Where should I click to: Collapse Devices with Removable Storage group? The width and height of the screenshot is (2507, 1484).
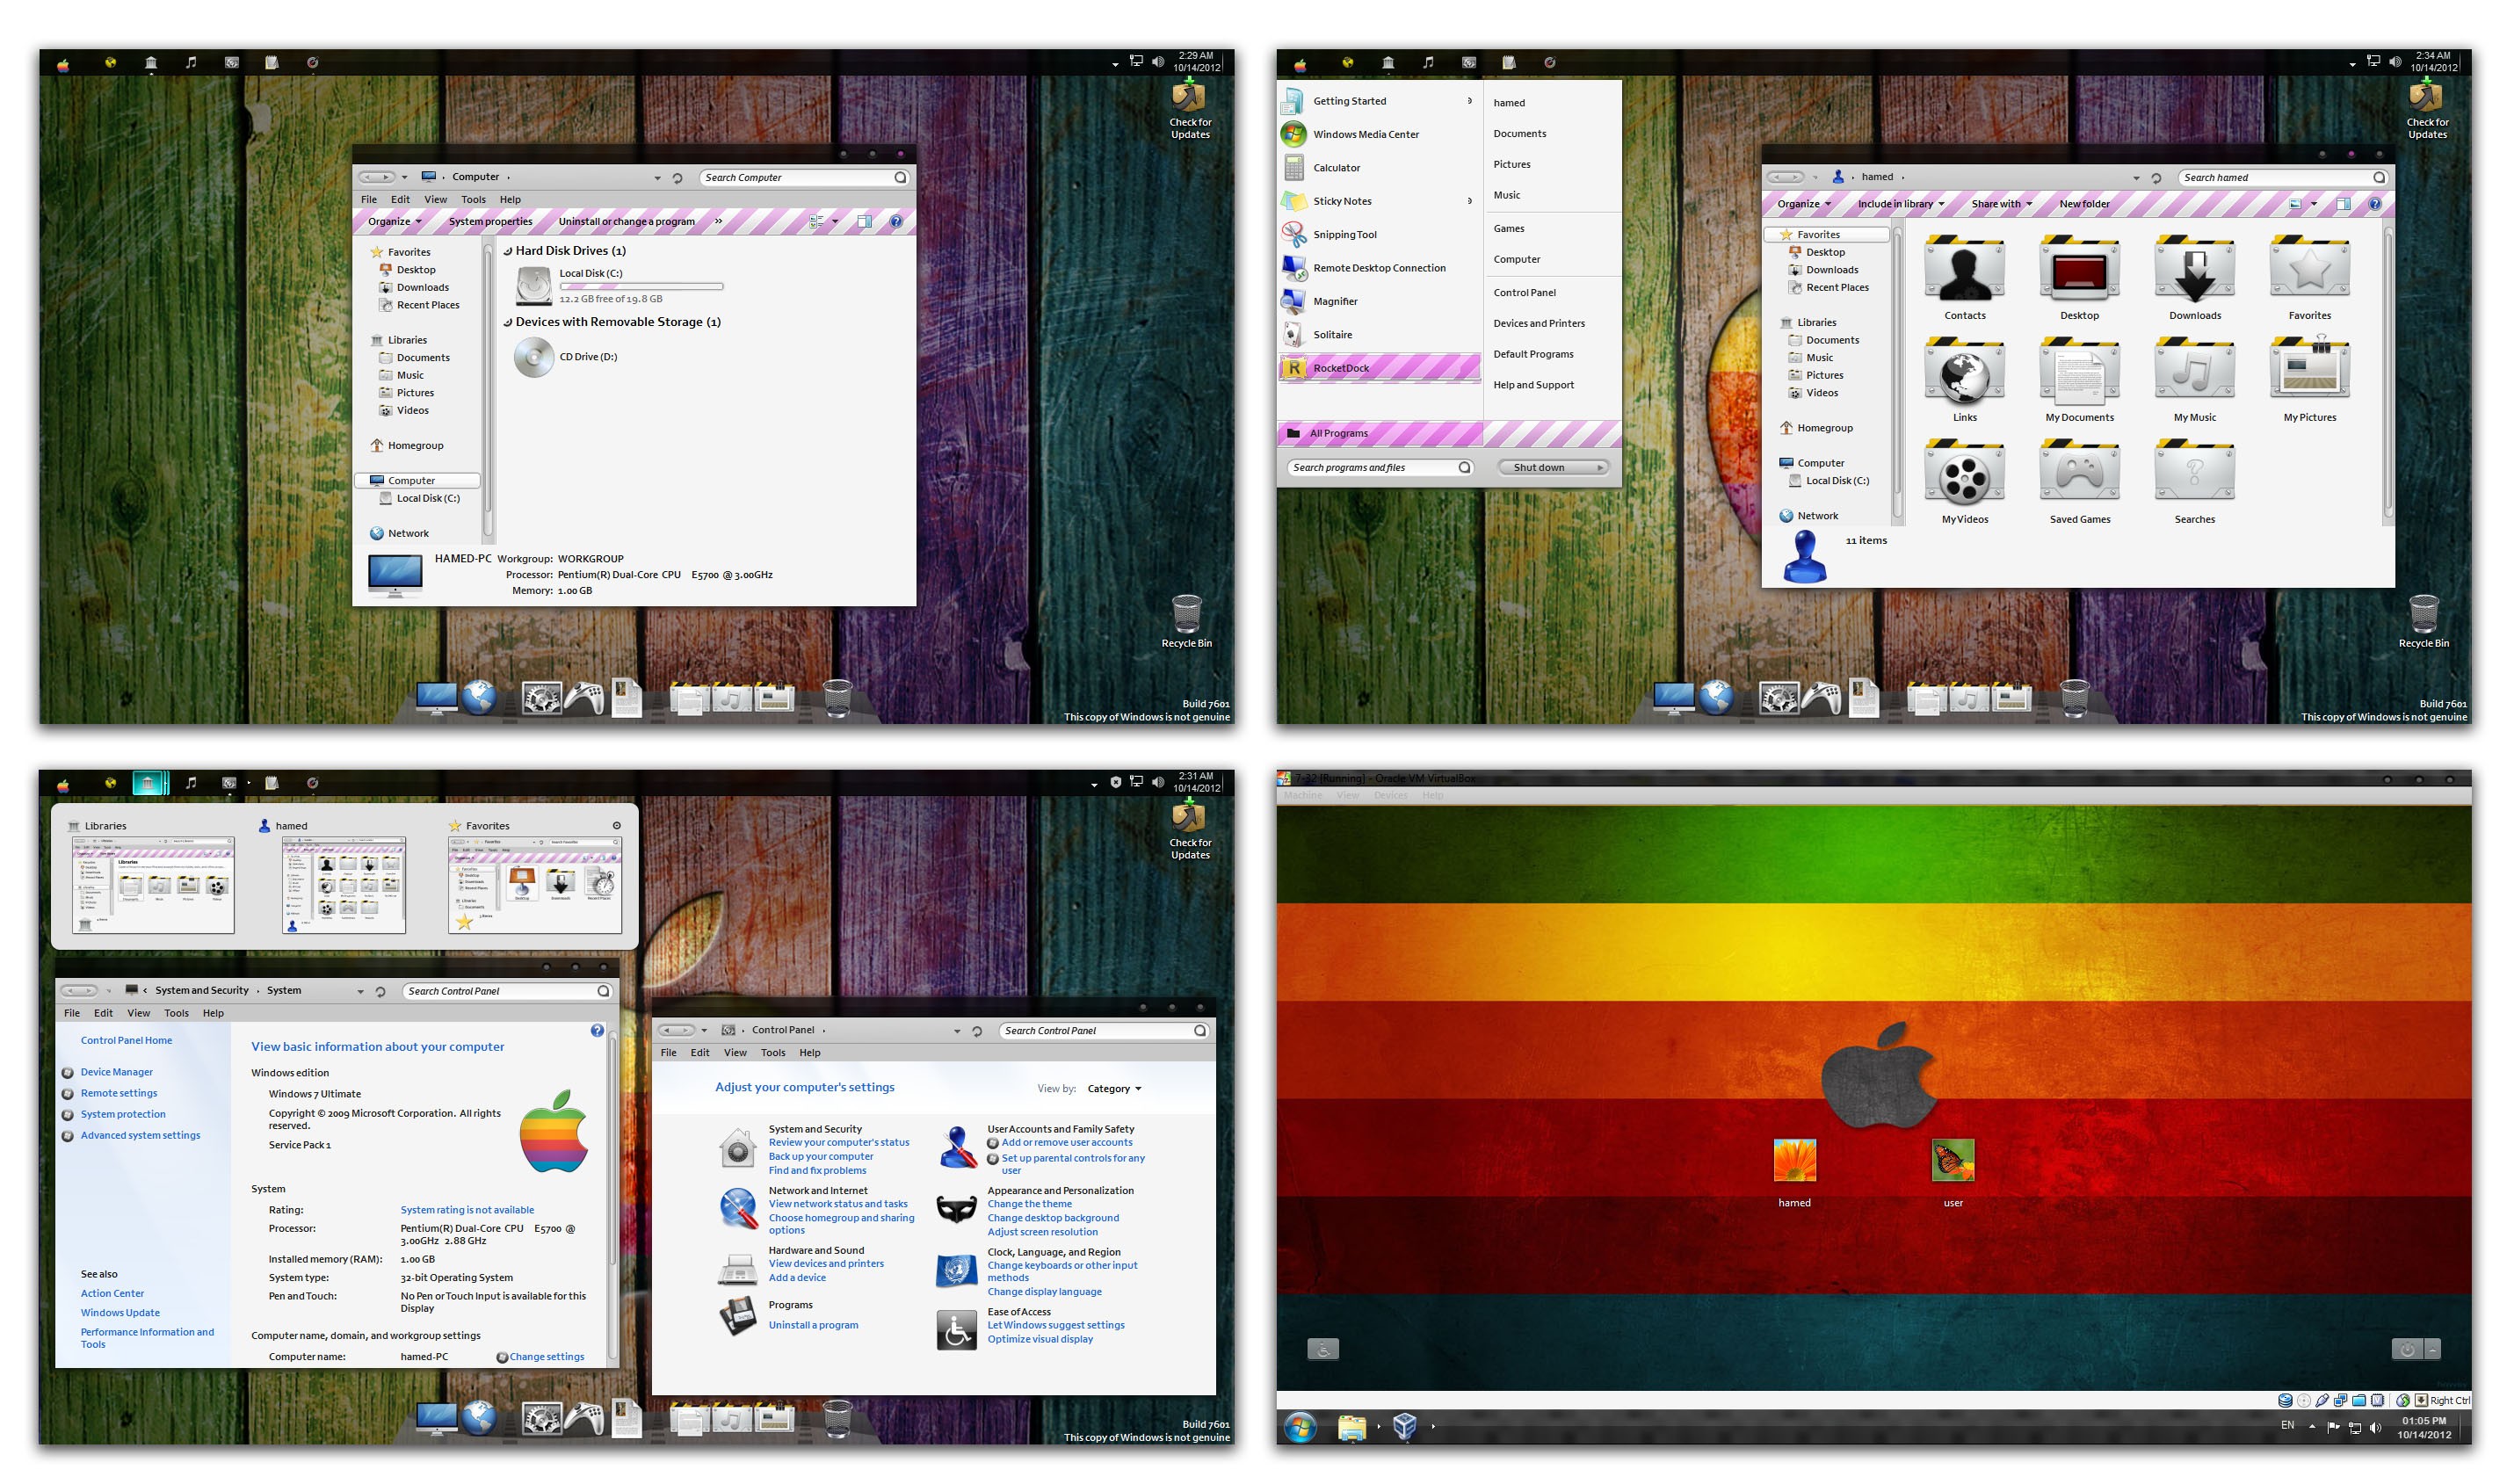point(508,322)
